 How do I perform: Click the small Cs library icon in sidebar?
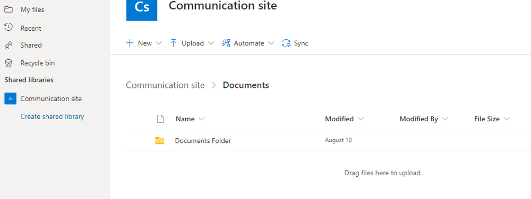click(x=11, y=99)
